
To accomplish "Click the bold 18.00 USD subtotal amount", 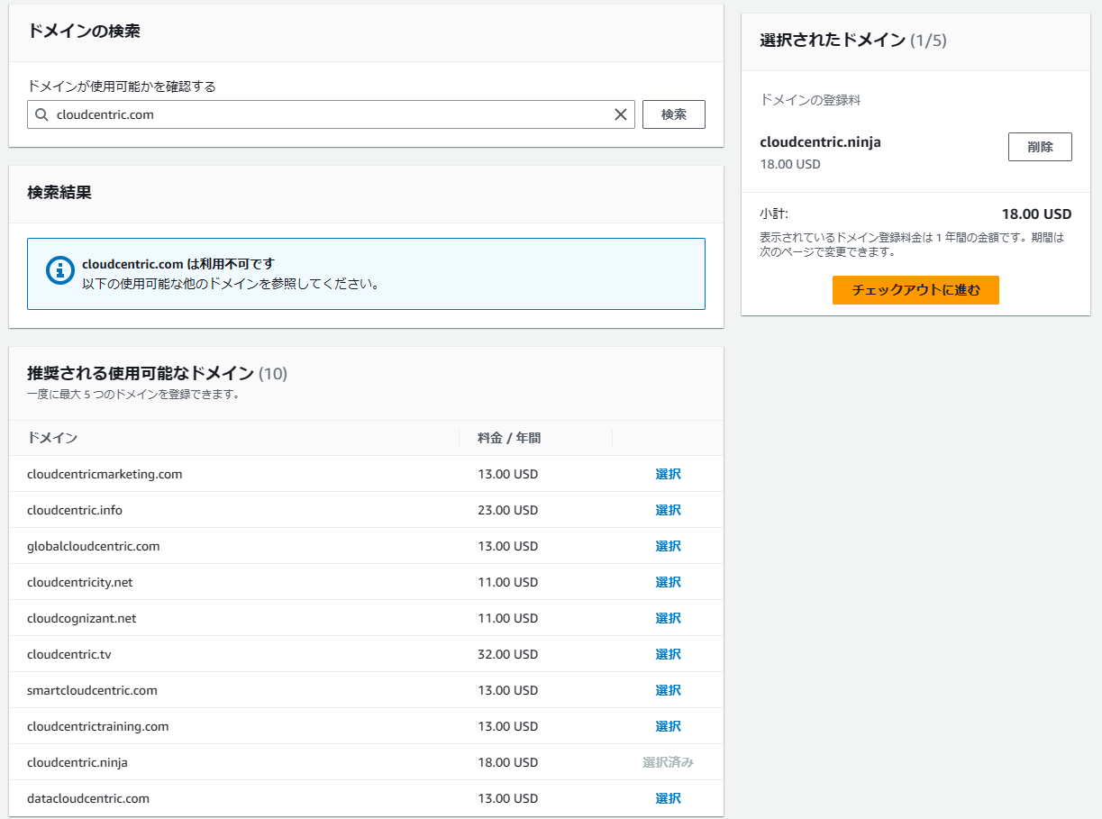I will pos(1036,214).
